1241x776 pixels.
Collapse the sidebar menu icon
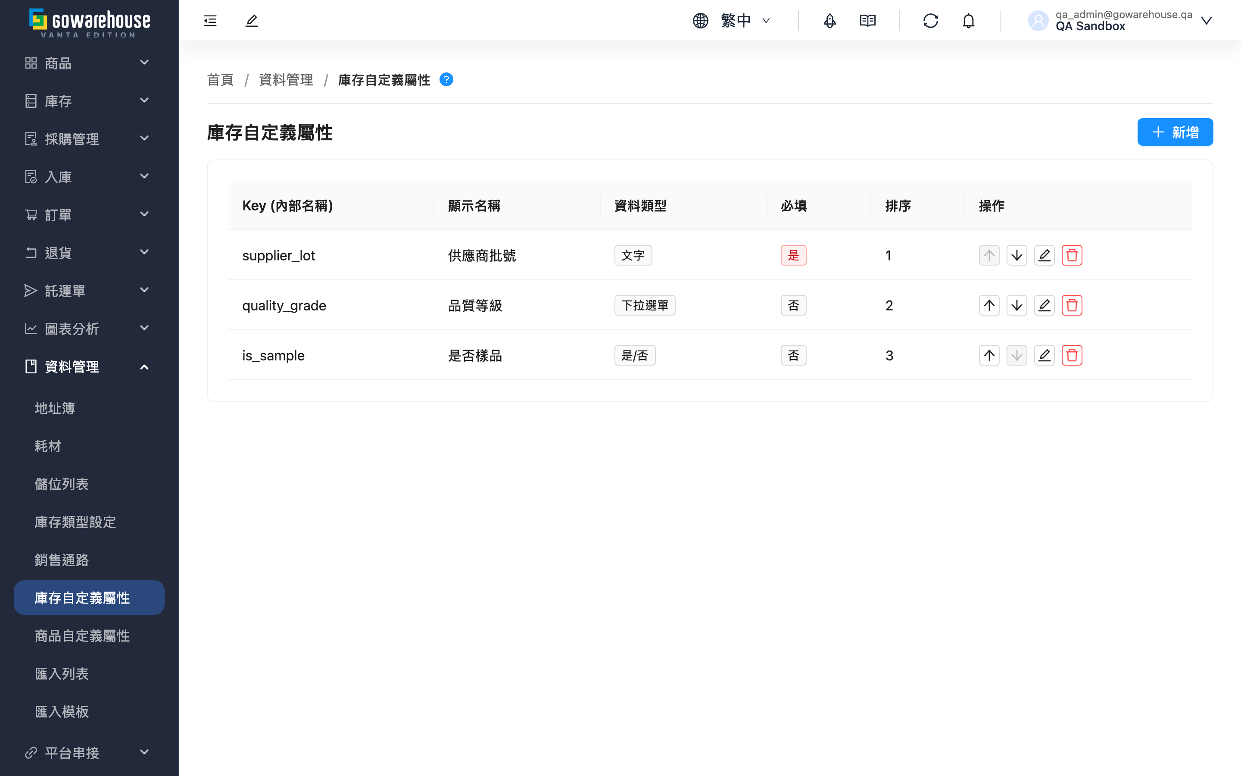[210, 21]
